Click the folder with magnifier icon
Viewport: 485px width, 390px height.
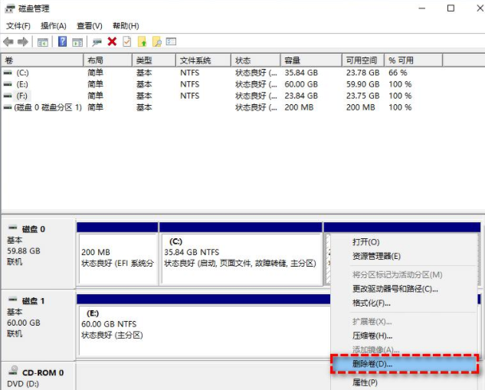click(157, 41)
